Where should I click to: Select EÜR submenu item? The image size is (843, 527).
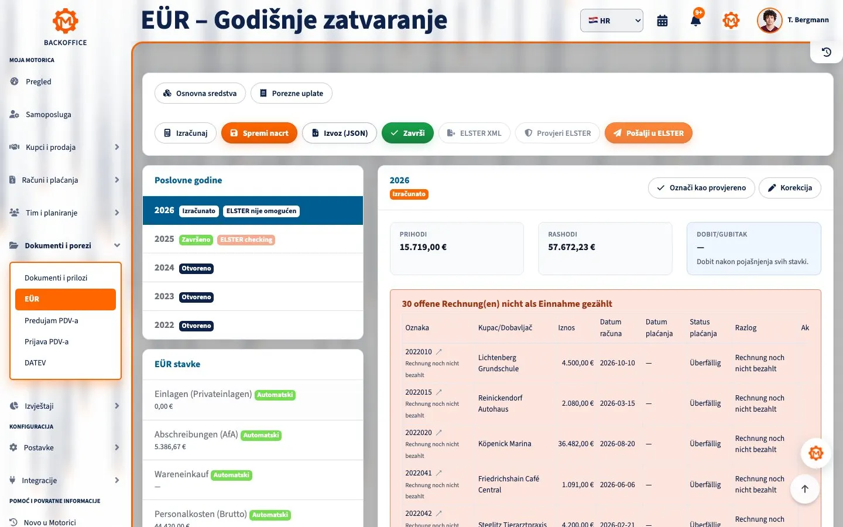[66, 299]
